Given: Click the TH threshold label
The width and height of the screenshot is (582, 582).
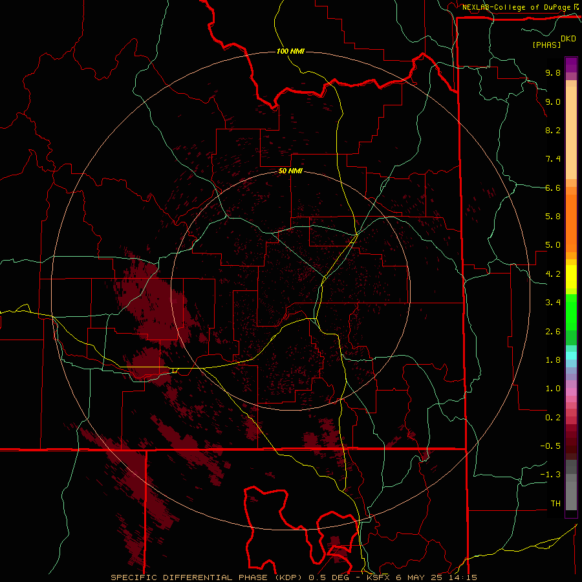Looking at the screenshot, I should click(555, 504).
